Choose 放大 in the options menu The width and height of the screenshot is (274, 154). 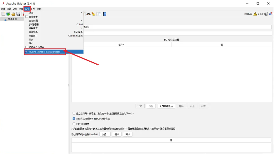coord(54,40)
